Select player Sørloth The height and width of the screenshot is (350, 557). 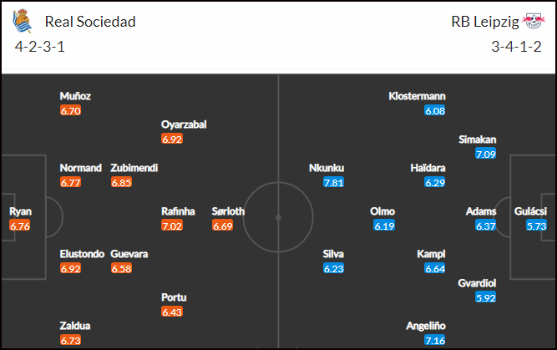228,211
